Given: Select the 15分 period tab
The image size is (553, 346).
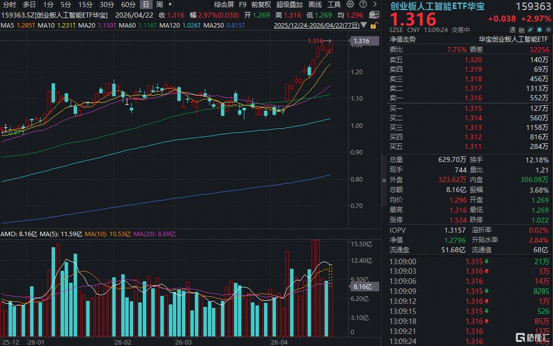Looking at the screenshot, I should pos(85,5).
